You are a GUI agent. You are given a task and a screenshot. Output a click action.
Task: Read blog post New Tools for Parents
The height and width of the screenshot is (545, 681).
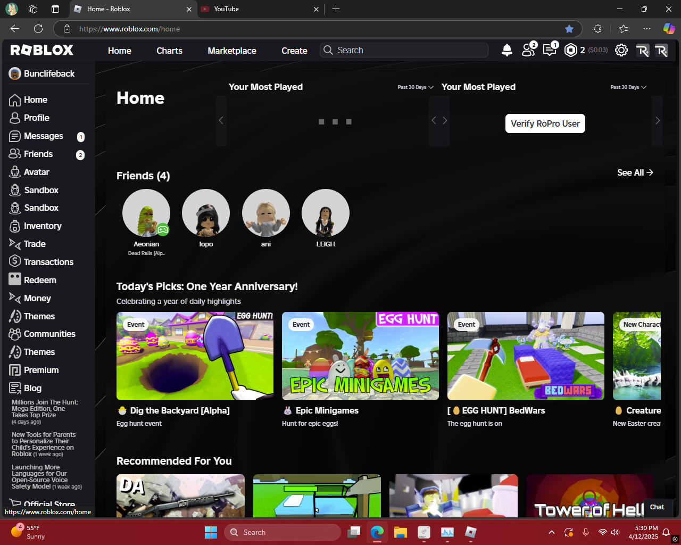click(44, 444)
